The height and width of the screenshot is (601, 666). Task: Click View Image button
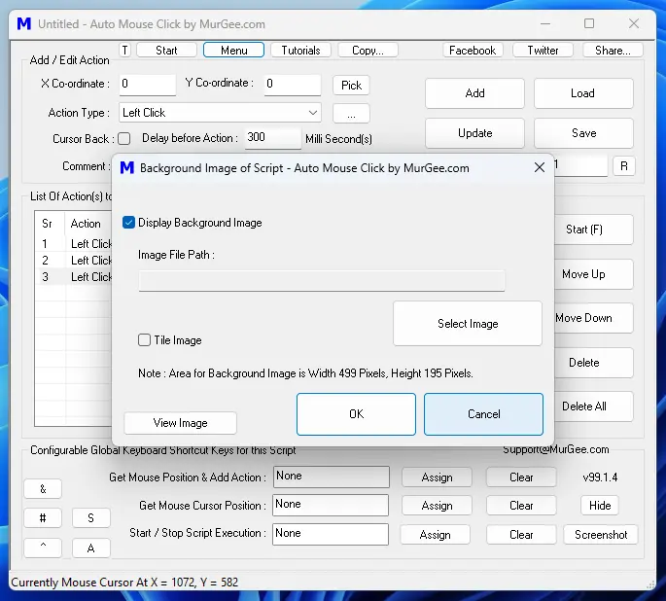[180, 423]
